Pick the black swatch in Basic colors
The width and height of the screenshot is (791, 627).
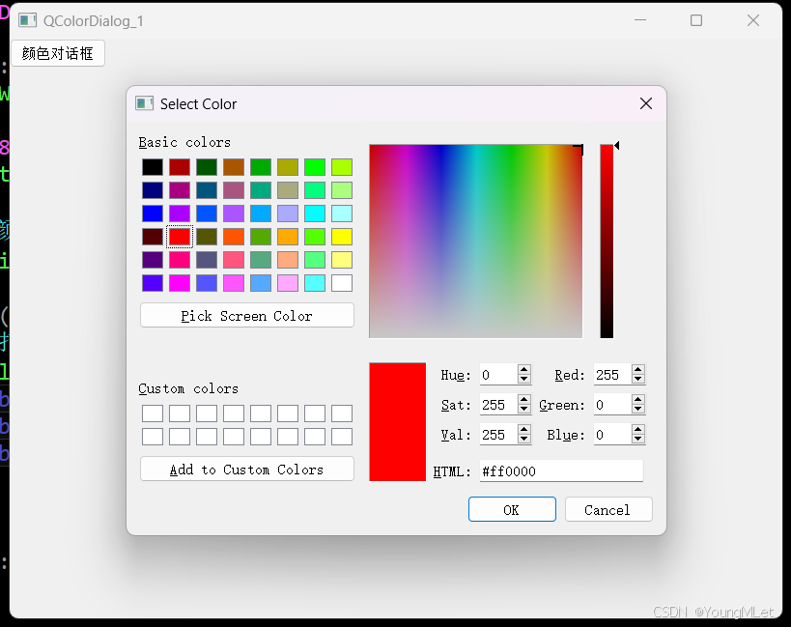[x=153, y=167]
